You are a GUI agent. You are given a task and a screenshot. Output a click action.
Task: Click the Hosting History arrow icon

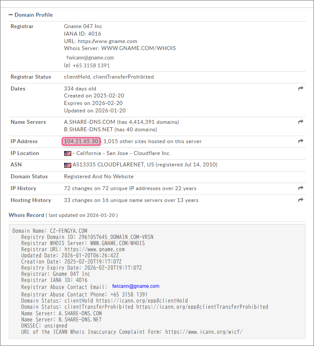[301, 200]
